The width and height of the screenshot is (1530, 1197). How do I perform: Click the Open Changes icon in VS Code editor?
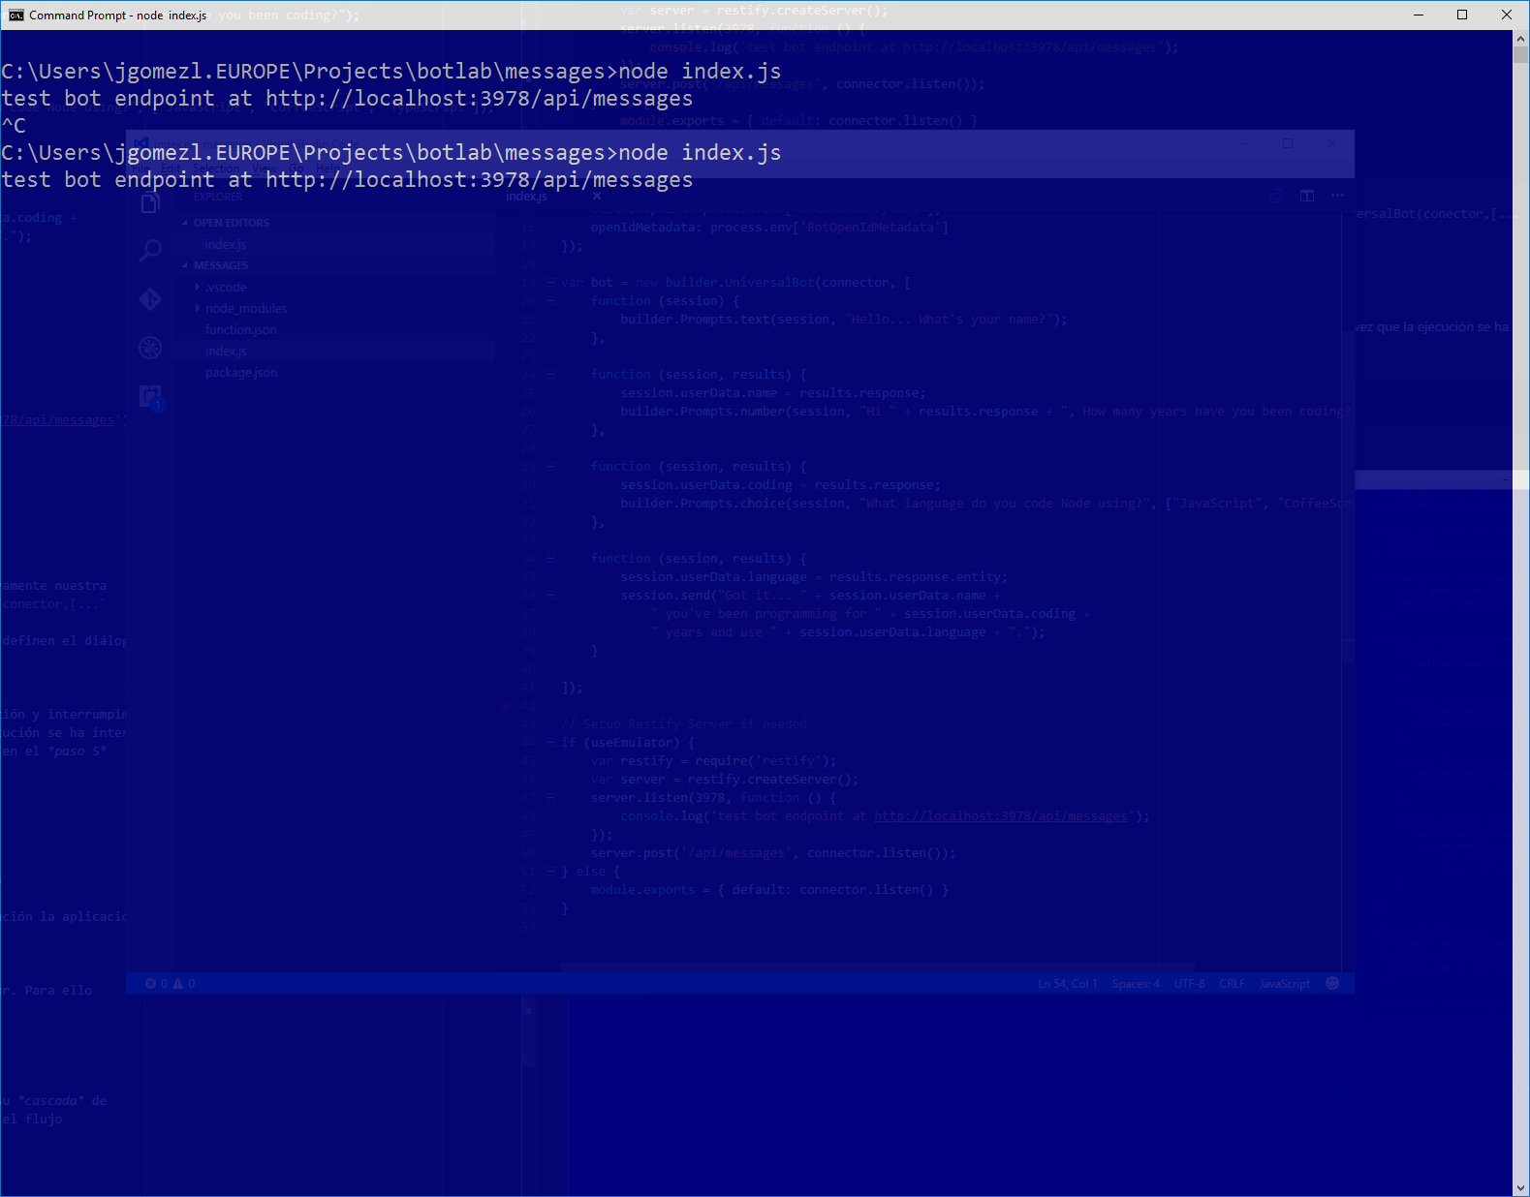1276,196
